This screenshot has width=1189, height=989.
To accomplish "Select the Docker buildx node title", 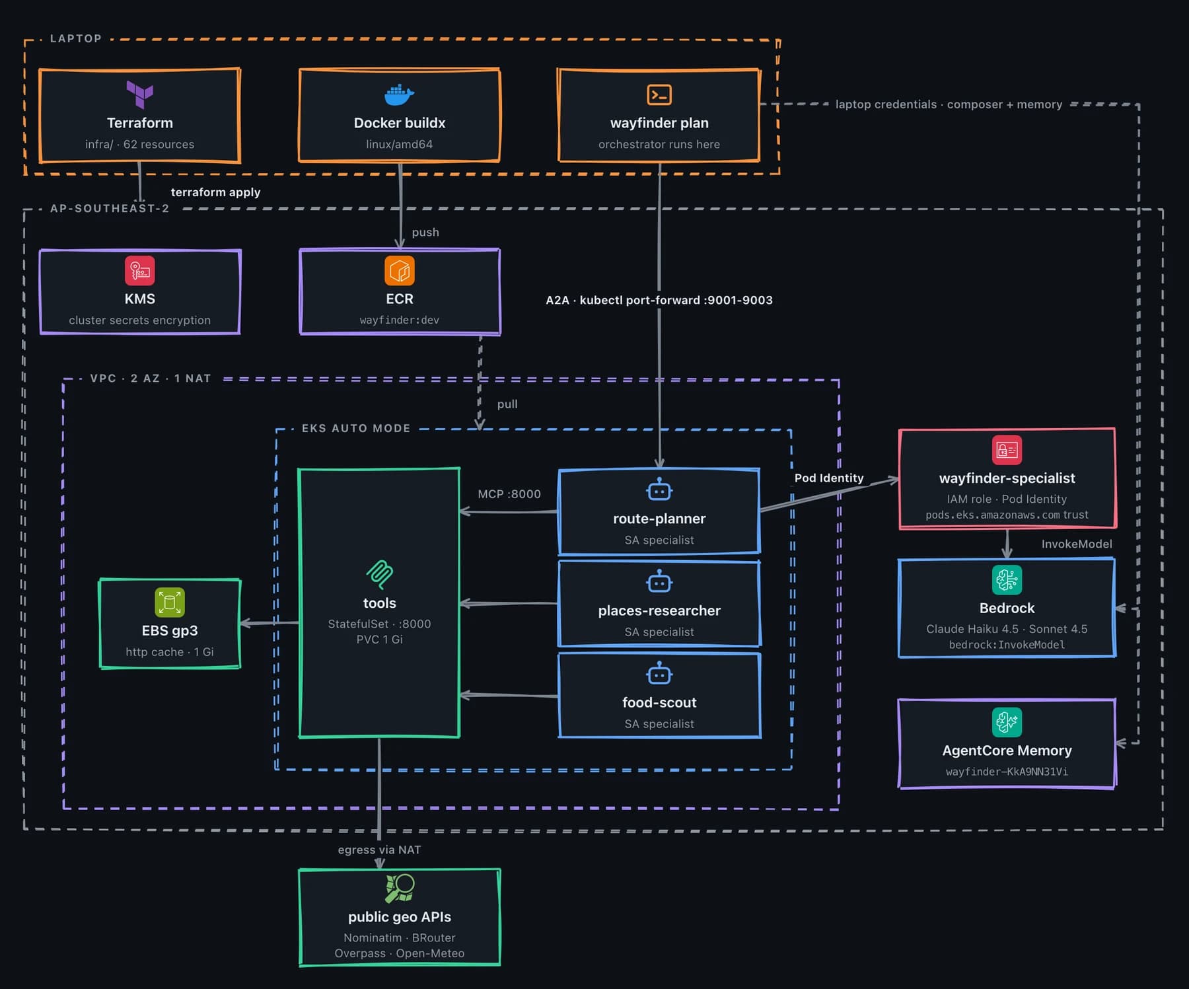I will point(400,123).
